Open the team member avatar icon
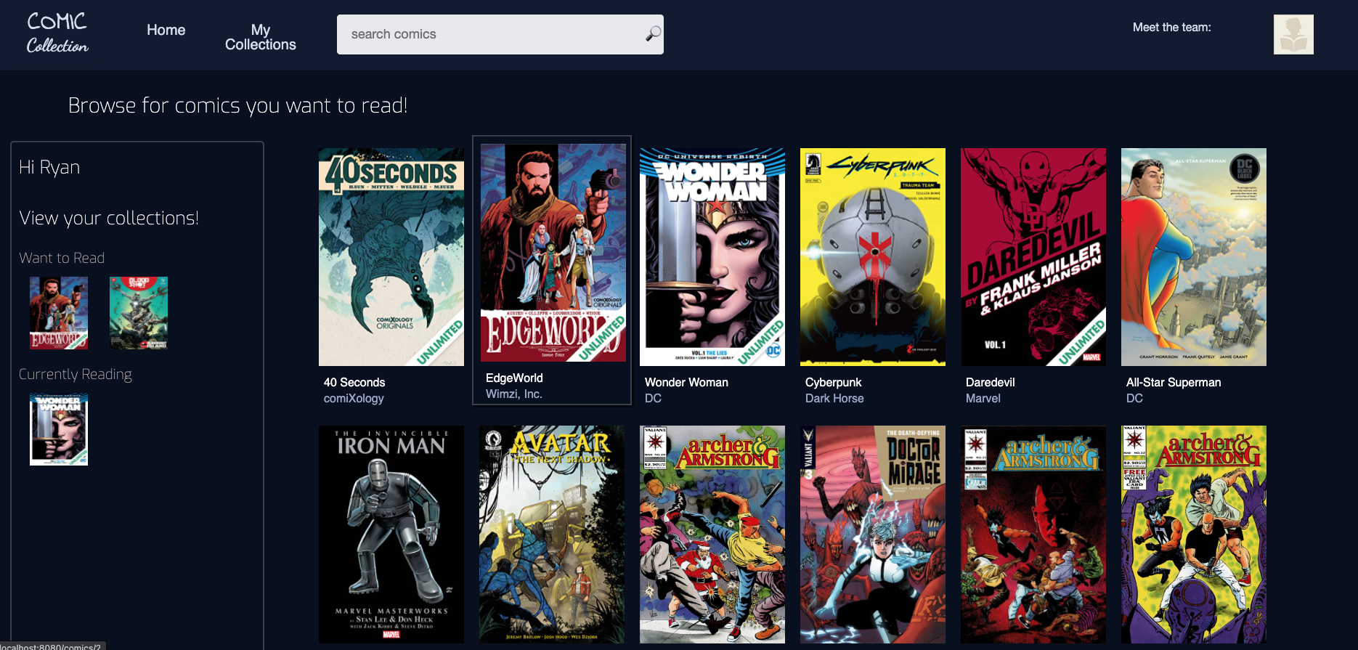This screenshot has width=1358, height=650. tap(1293, 34)
